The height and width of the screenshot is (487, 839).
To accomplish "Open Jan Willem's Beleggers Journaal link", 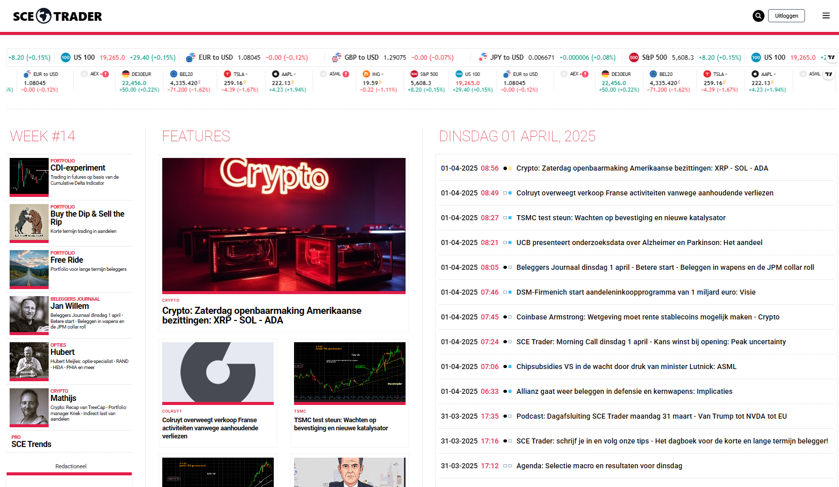I will [x=69, y=306].
